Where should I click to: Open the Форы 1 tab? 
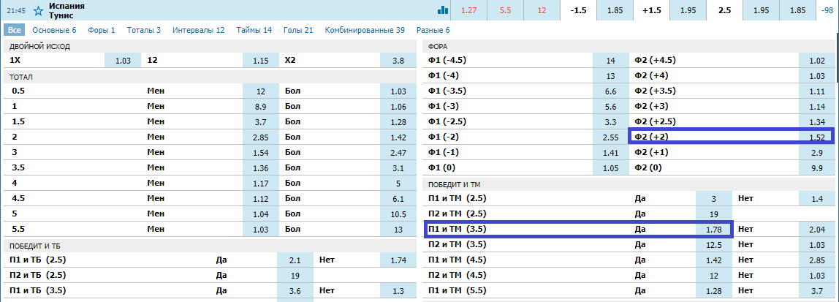102,30
